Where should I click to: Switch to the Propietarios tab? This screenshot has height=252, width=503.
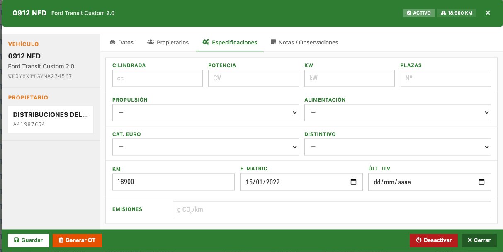tap(168, 42)
